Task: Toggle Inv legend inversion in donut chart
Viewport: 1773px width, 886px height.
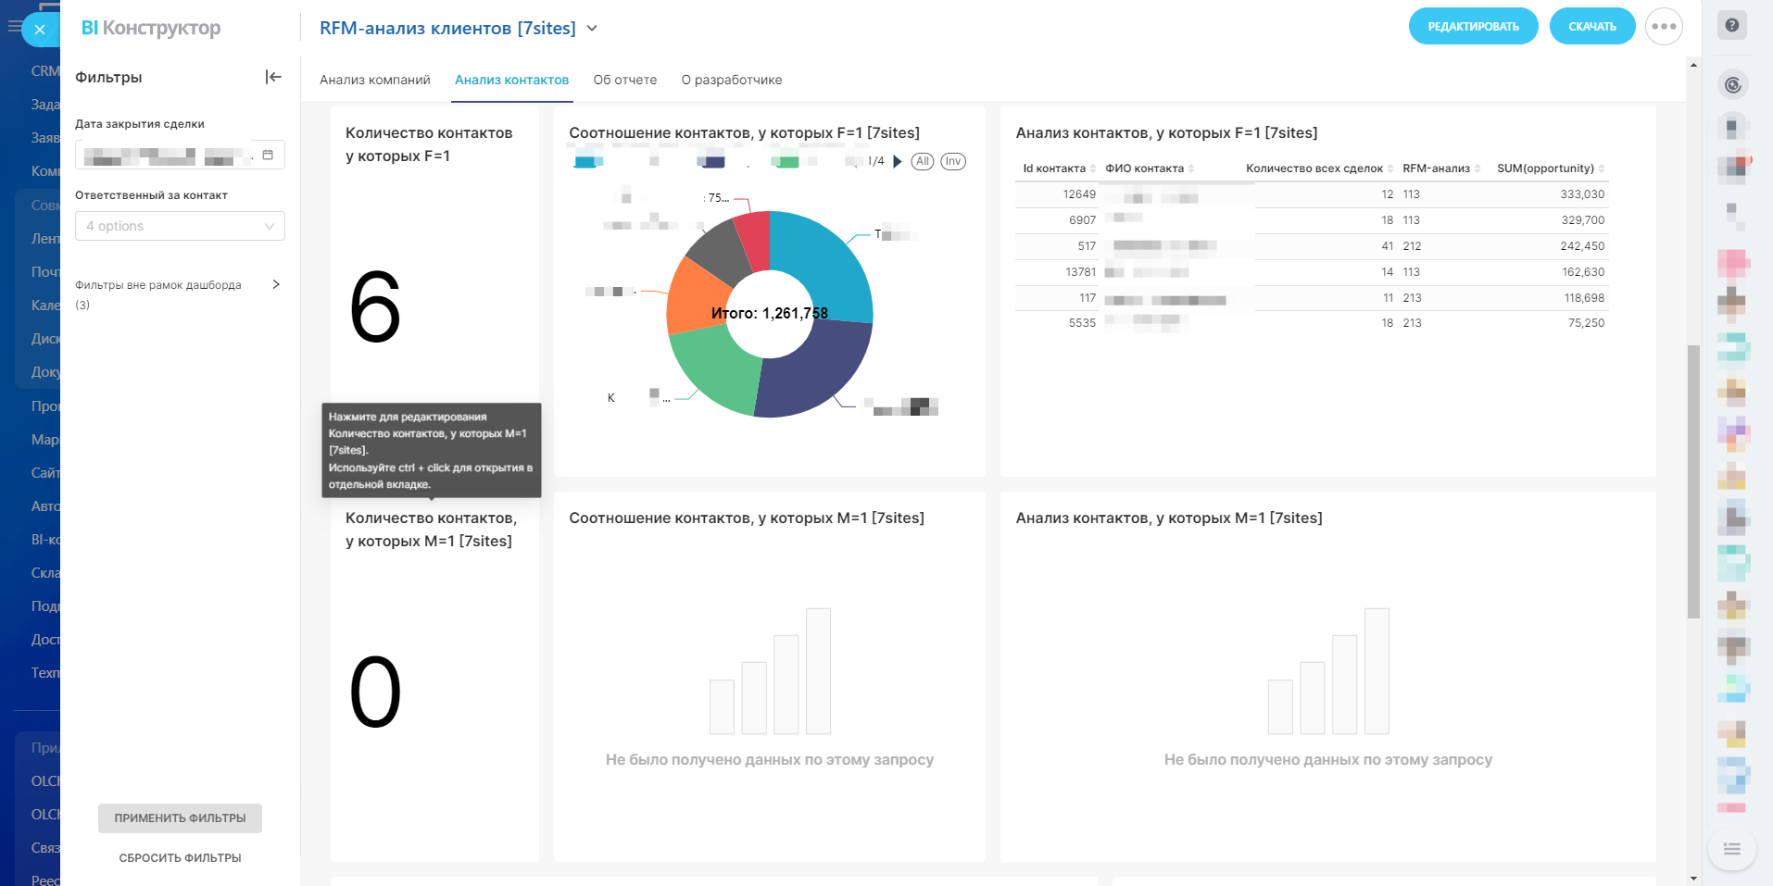Action: coord(952,161)
